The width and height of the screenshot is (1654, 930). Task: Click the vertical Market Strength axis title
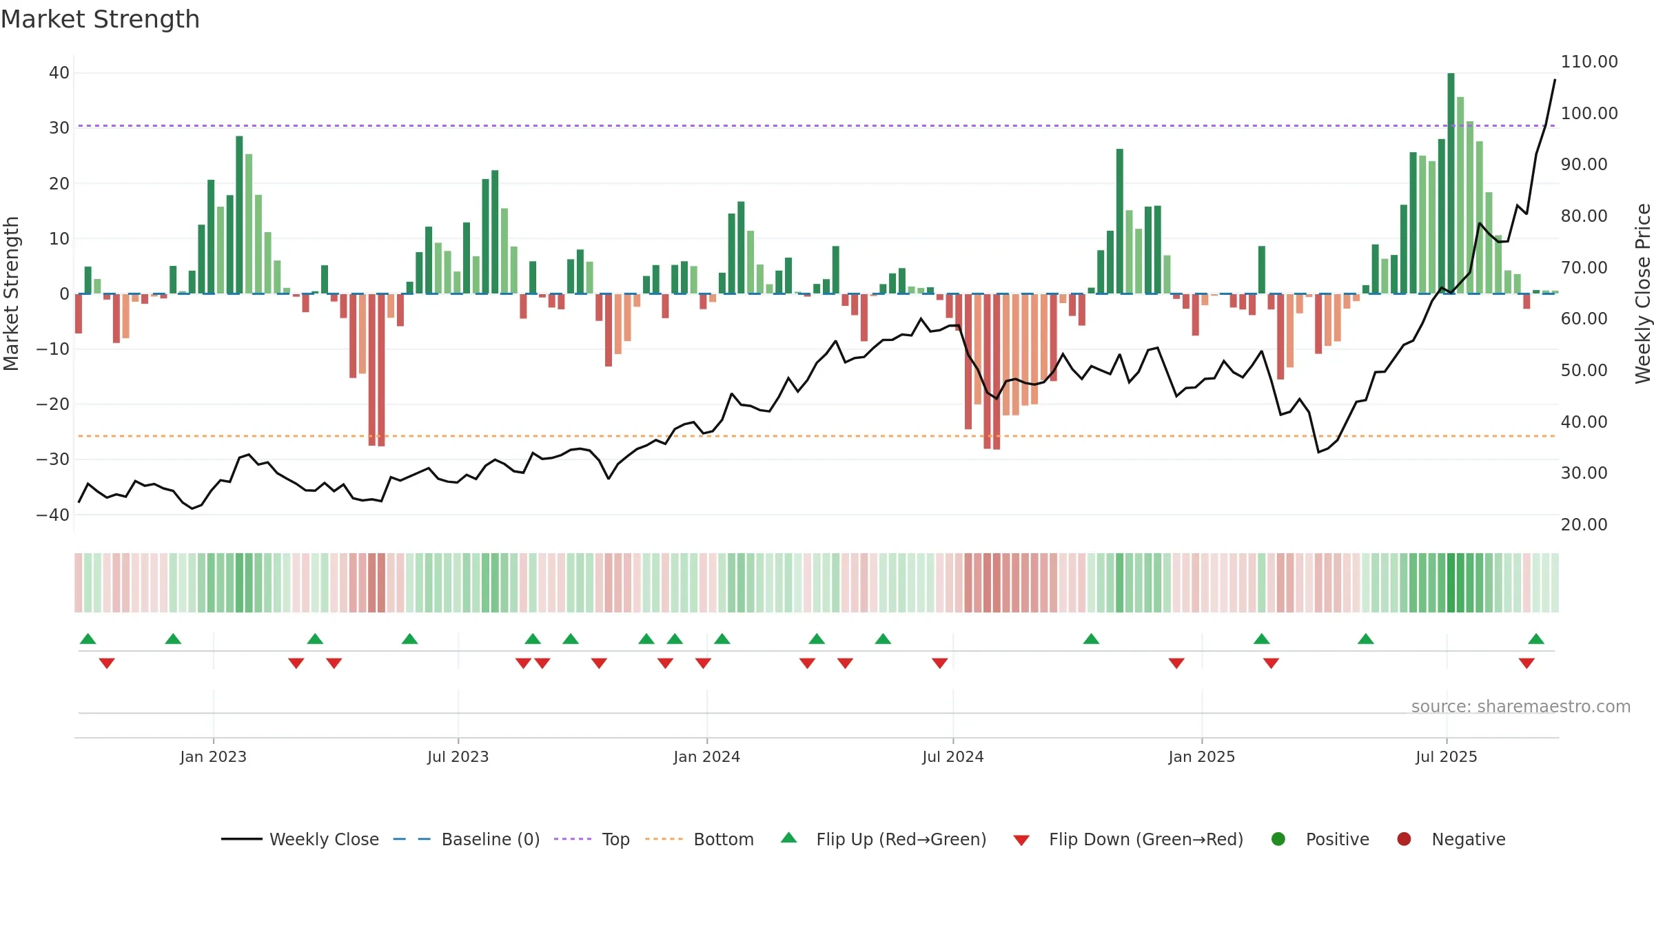click(x=11, y=293)
